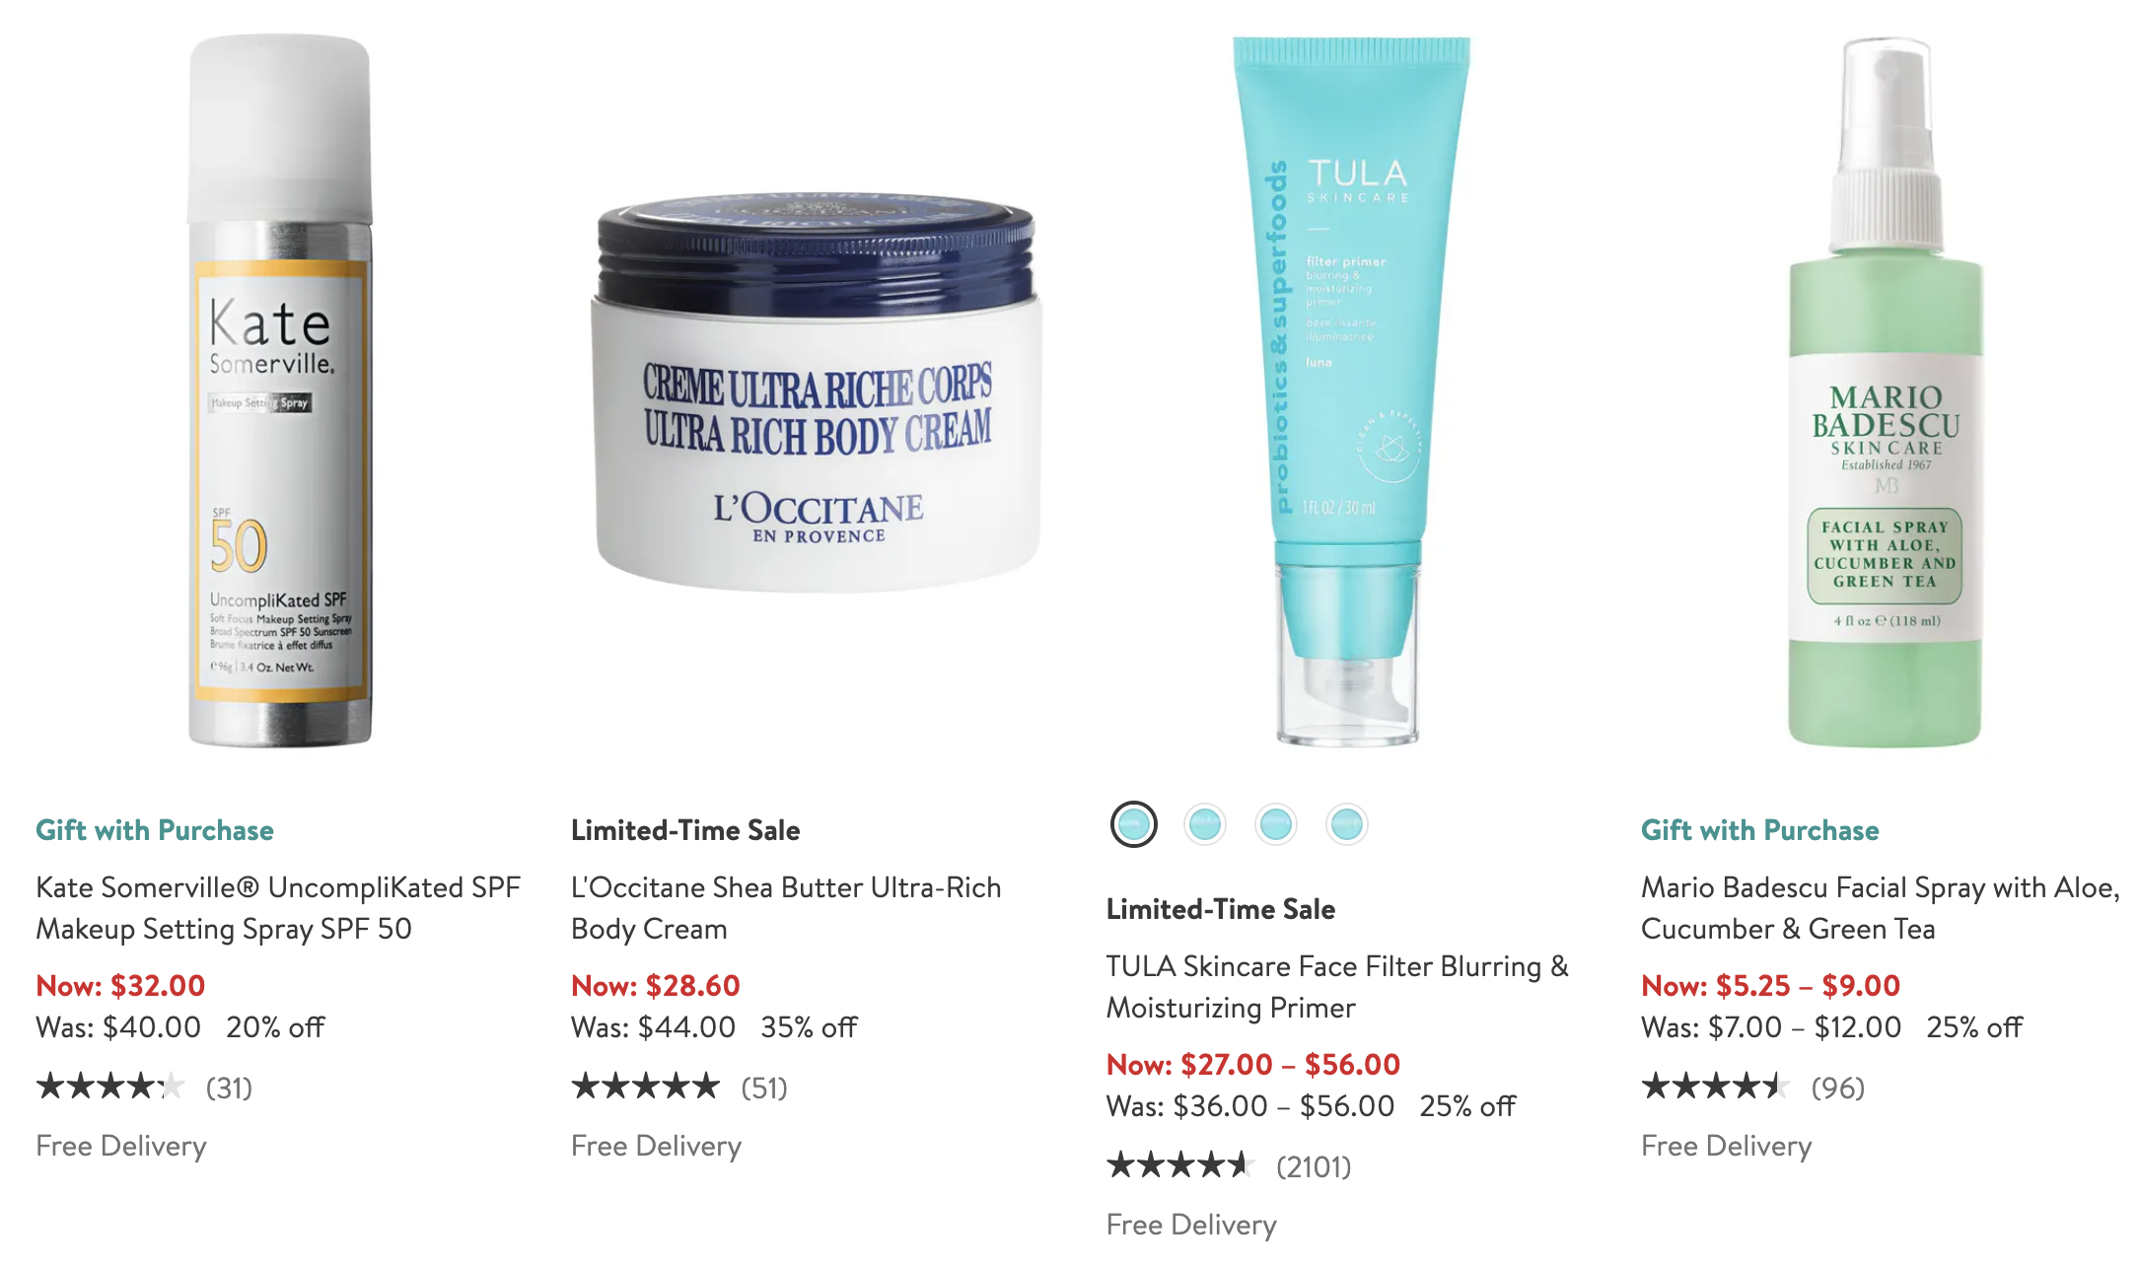
Task: Click the Now: $28.60 price for L'Occitane
Action: click(x=656, y=985)
